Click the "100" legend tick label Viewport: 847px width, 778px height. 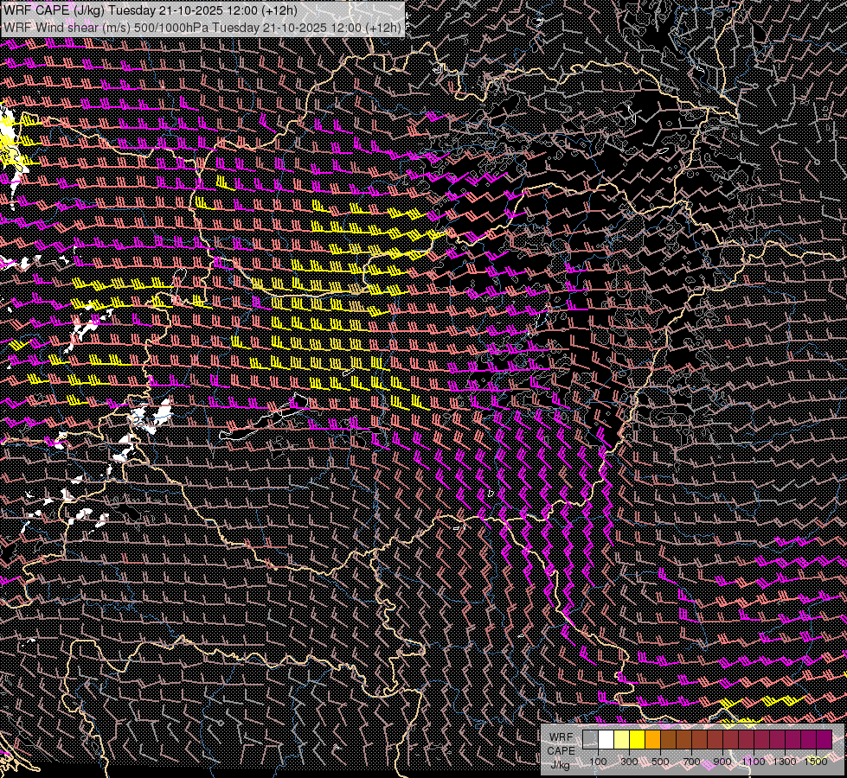(x=598, y=762)
